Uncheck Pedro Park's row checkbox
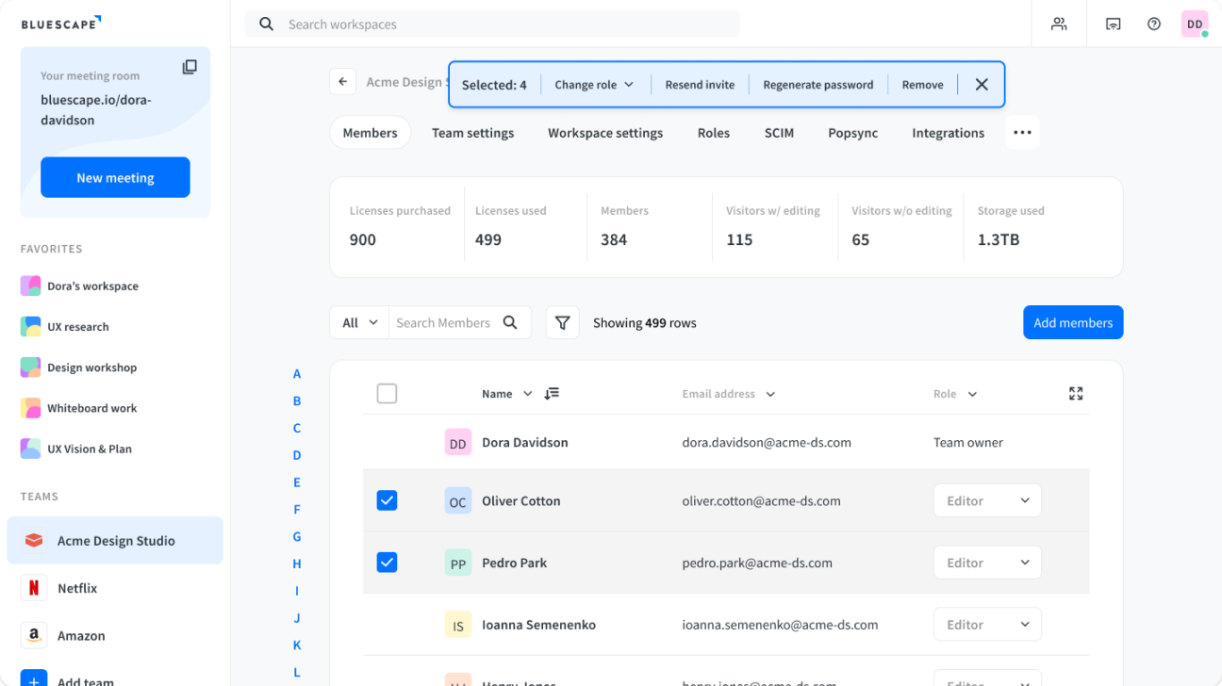 [x=387, y=562]
